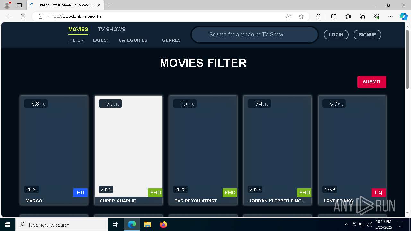
Task: Open the taskbar clock and date
Action: (384, 225)
